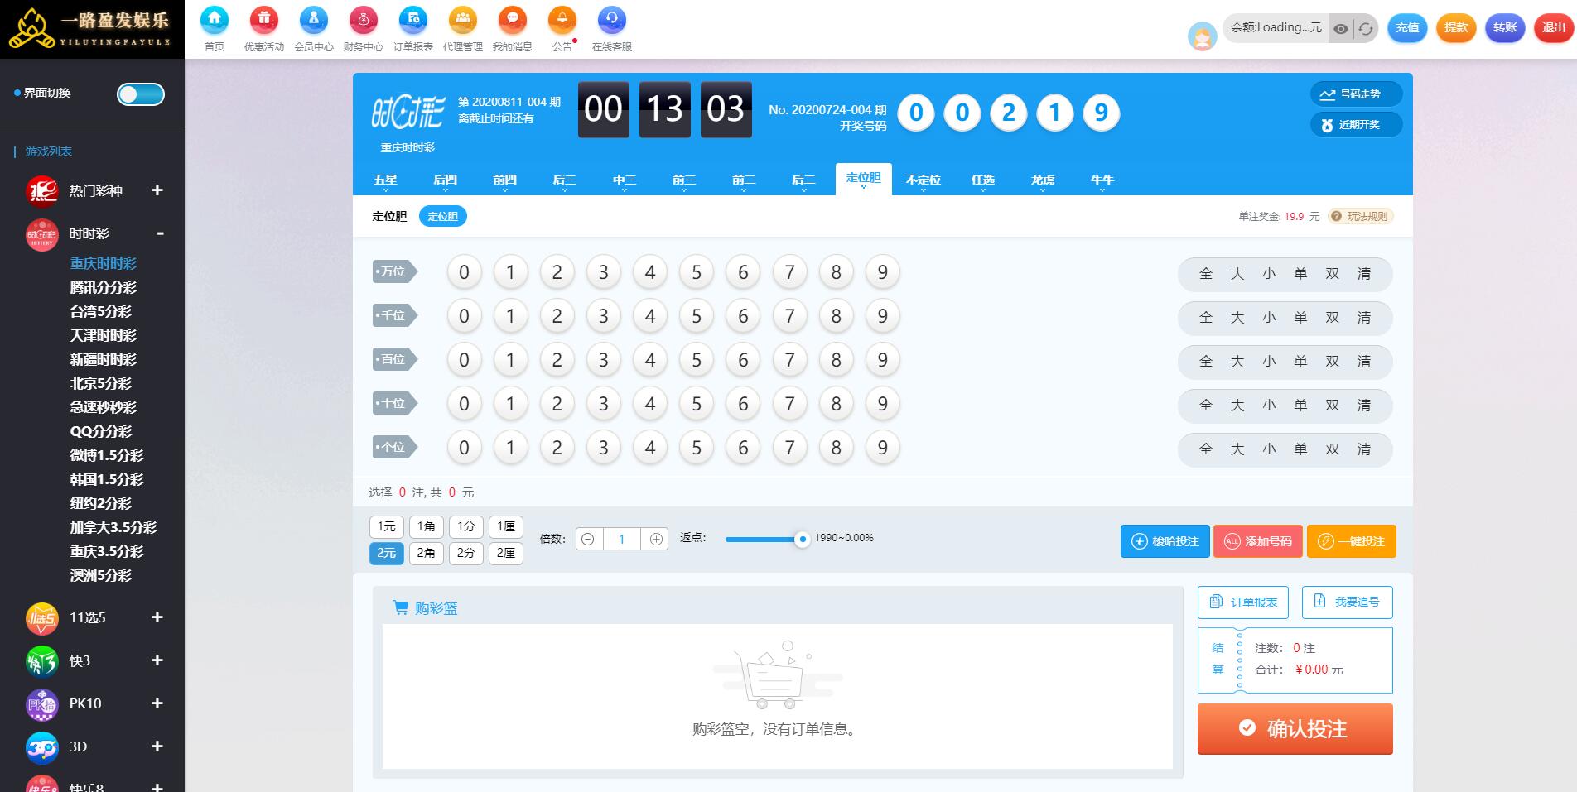Open 腾讯分分彩 in game list

pos(103,288)
